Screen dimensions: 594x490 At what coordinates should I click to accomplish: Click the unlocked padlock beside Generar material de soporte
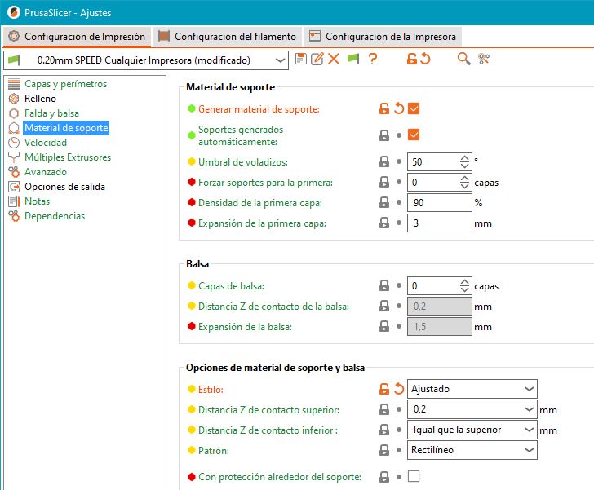[383, 108]
